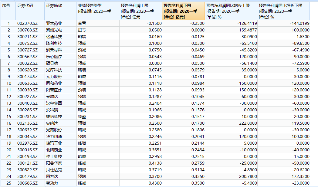Screen dimensions: 318x187
Task: Sort by 预告净利润下限 column header
Action: [x=184, y=11]
